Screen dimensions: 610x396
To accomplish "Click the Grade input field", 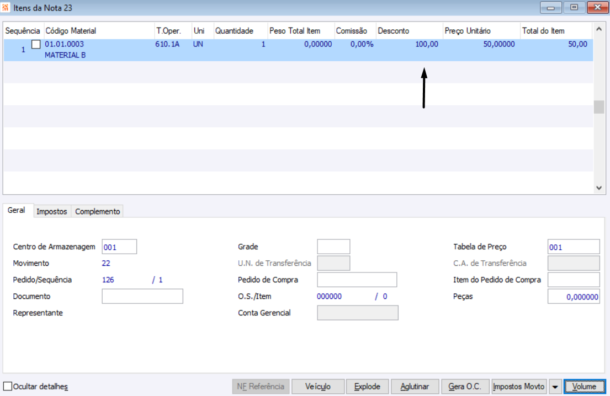I will pyautogui.click(x=333, y=247).
